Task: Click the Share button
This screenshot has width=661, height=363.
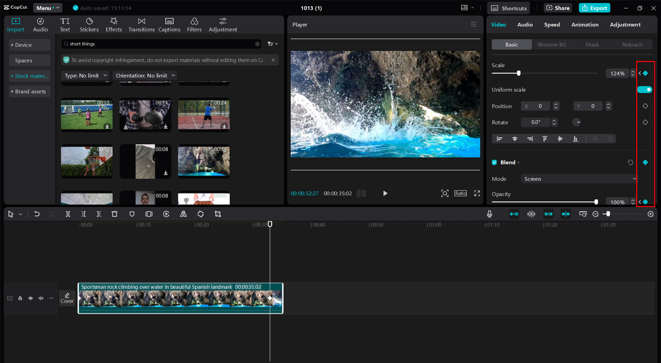Action: tap(558, 8)
